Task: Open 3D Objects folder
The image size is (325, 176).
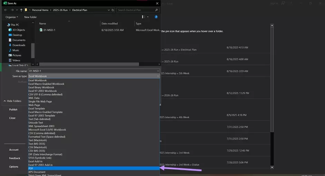Action: point(17,30)
